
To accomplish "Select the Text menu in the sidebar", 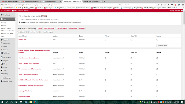I will pyautogui.click(x=8, y=19).
